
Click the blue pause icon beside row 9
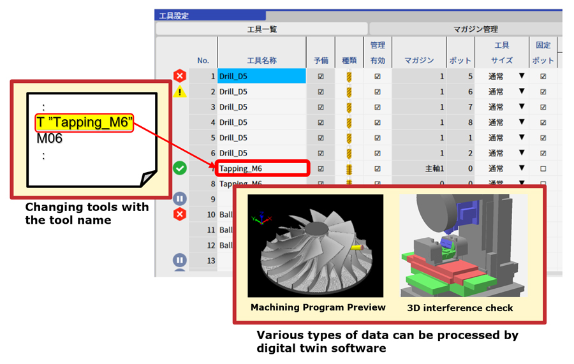coord(180,199)
